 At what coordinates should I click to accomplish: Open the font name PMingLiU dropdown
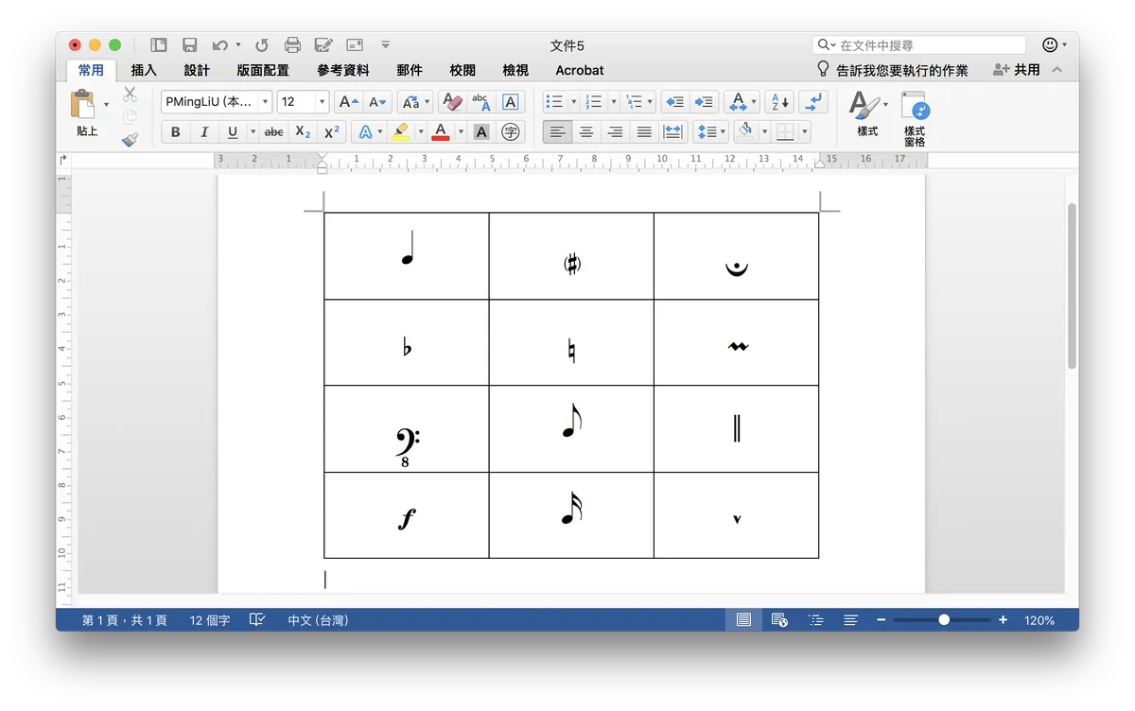265,102
